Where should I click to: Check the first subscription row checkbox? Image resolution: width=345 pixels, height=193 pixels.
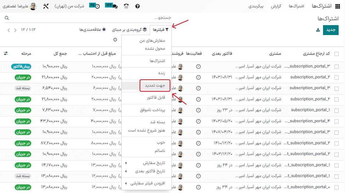[336, 66]
